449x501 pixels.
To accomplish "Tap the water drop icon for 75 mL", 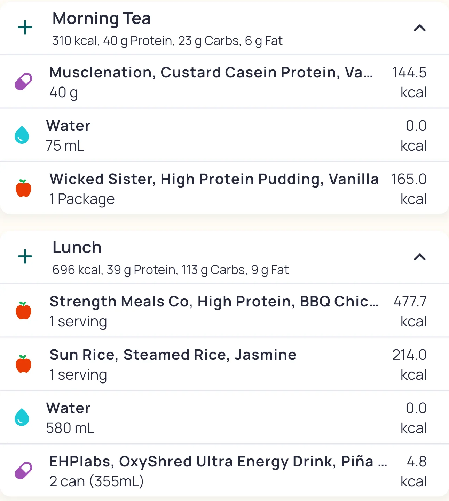I will pos(22,135).
